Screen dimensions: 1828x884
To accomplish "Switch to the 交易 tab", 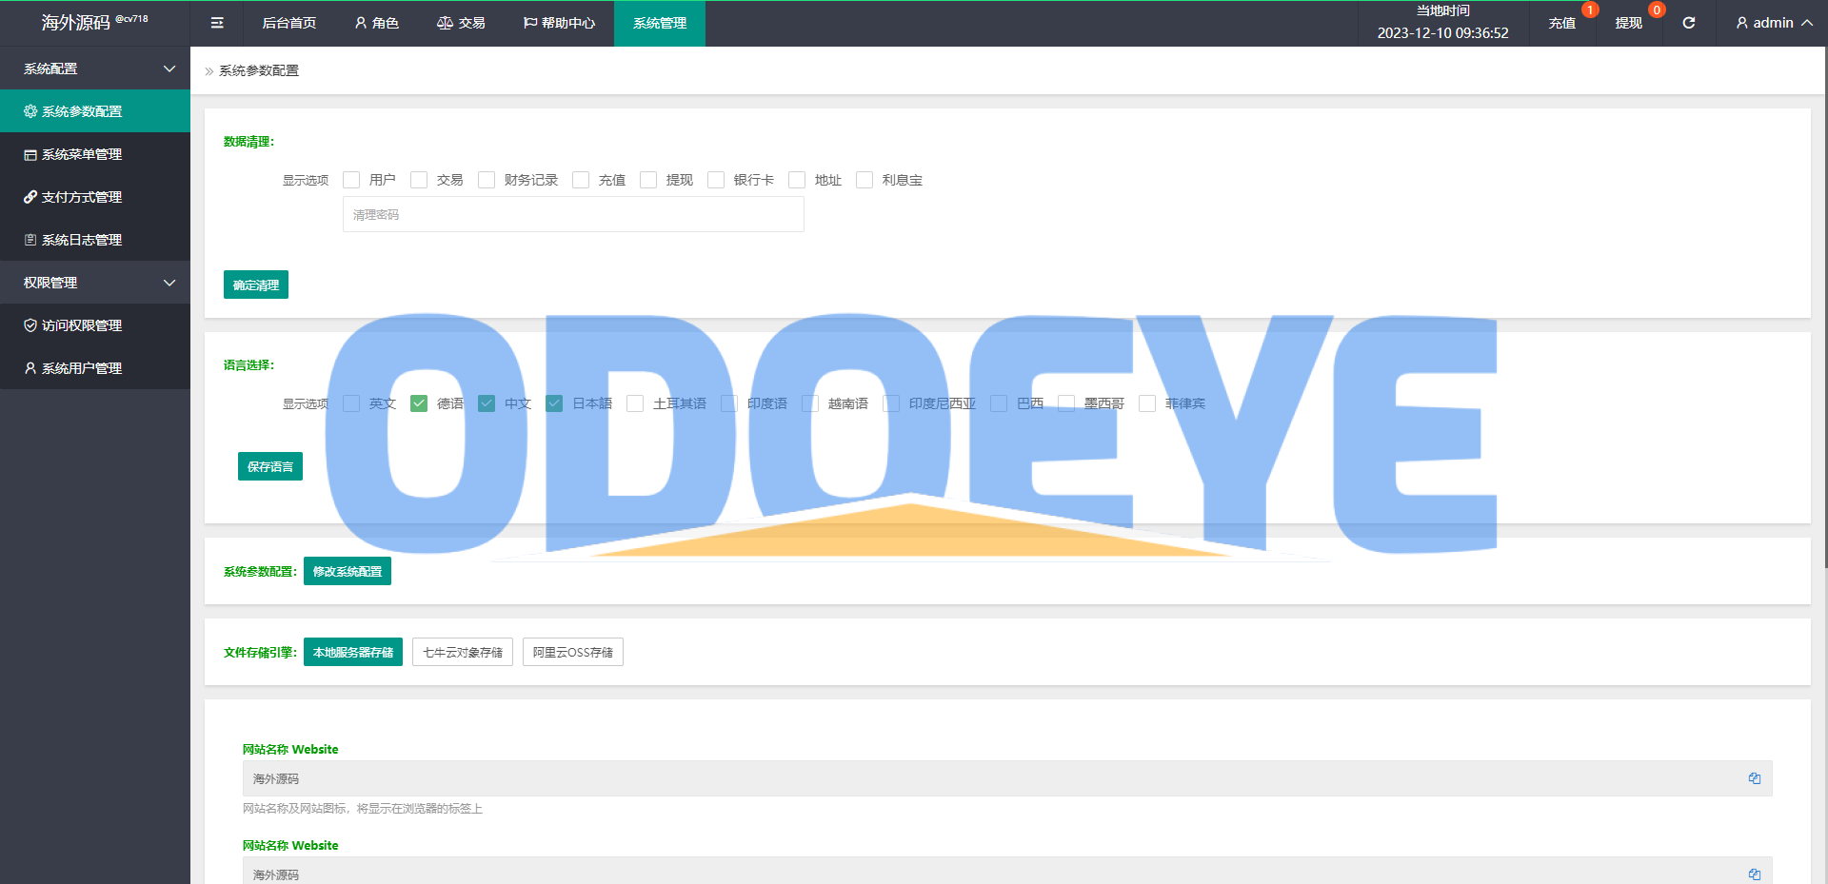I will click(461, 23).
